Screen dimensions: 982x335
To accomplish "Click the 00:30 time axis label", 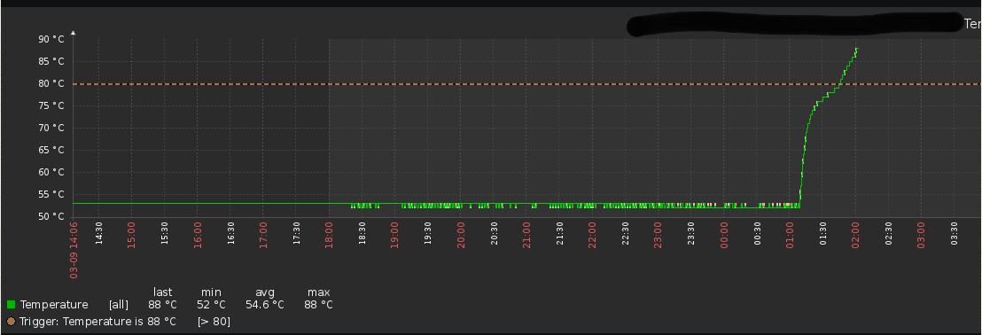I will pos(757,233).
